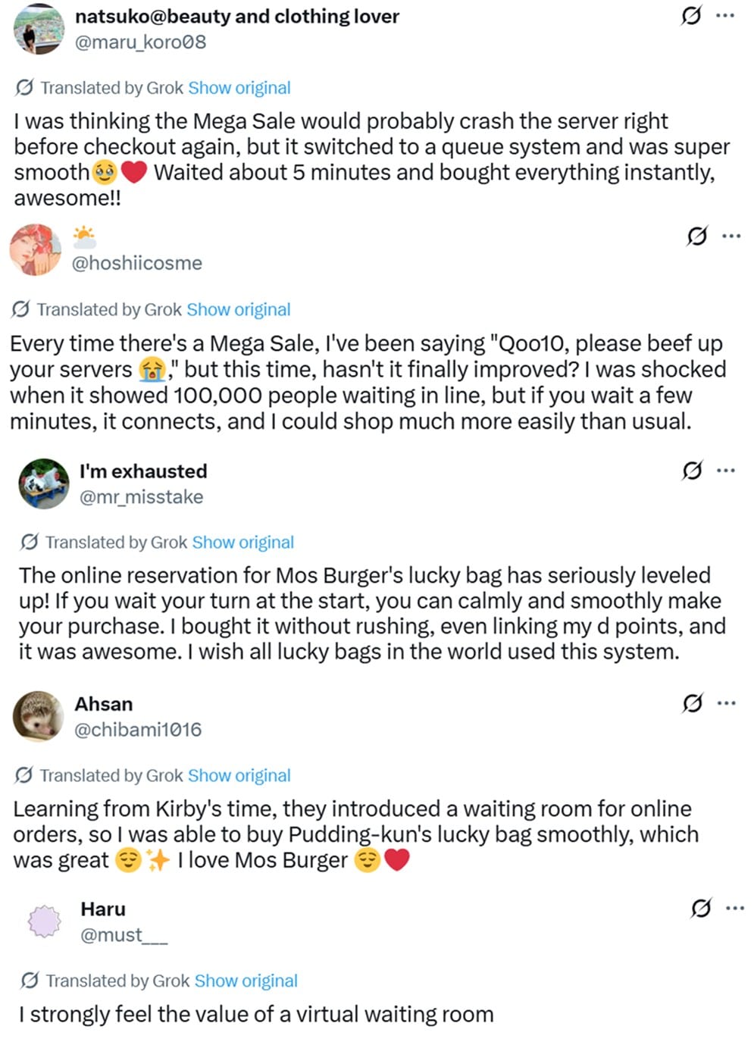Open more options on natsuko's post

[725, 15]
